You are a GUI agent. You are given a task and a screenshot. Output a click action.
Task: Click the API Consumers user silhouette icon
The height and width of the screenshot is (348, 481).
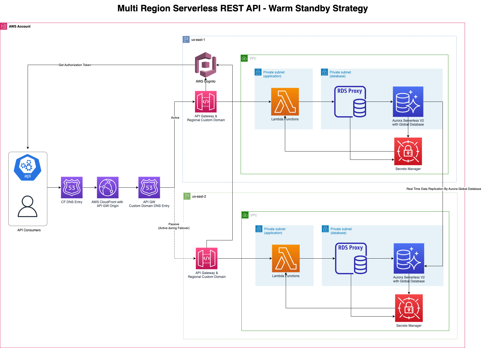[x=27, y=206]
